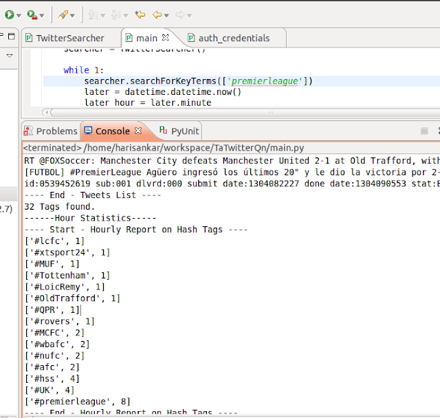Click the '#LoicRemy' console output line

(65, 287)
